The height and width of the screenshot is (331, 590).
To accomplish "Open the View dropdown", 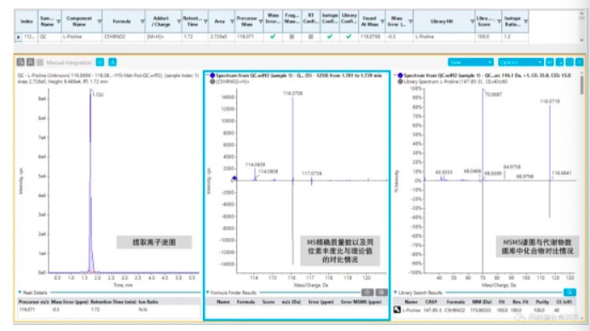I will click(x=471, y=62).
